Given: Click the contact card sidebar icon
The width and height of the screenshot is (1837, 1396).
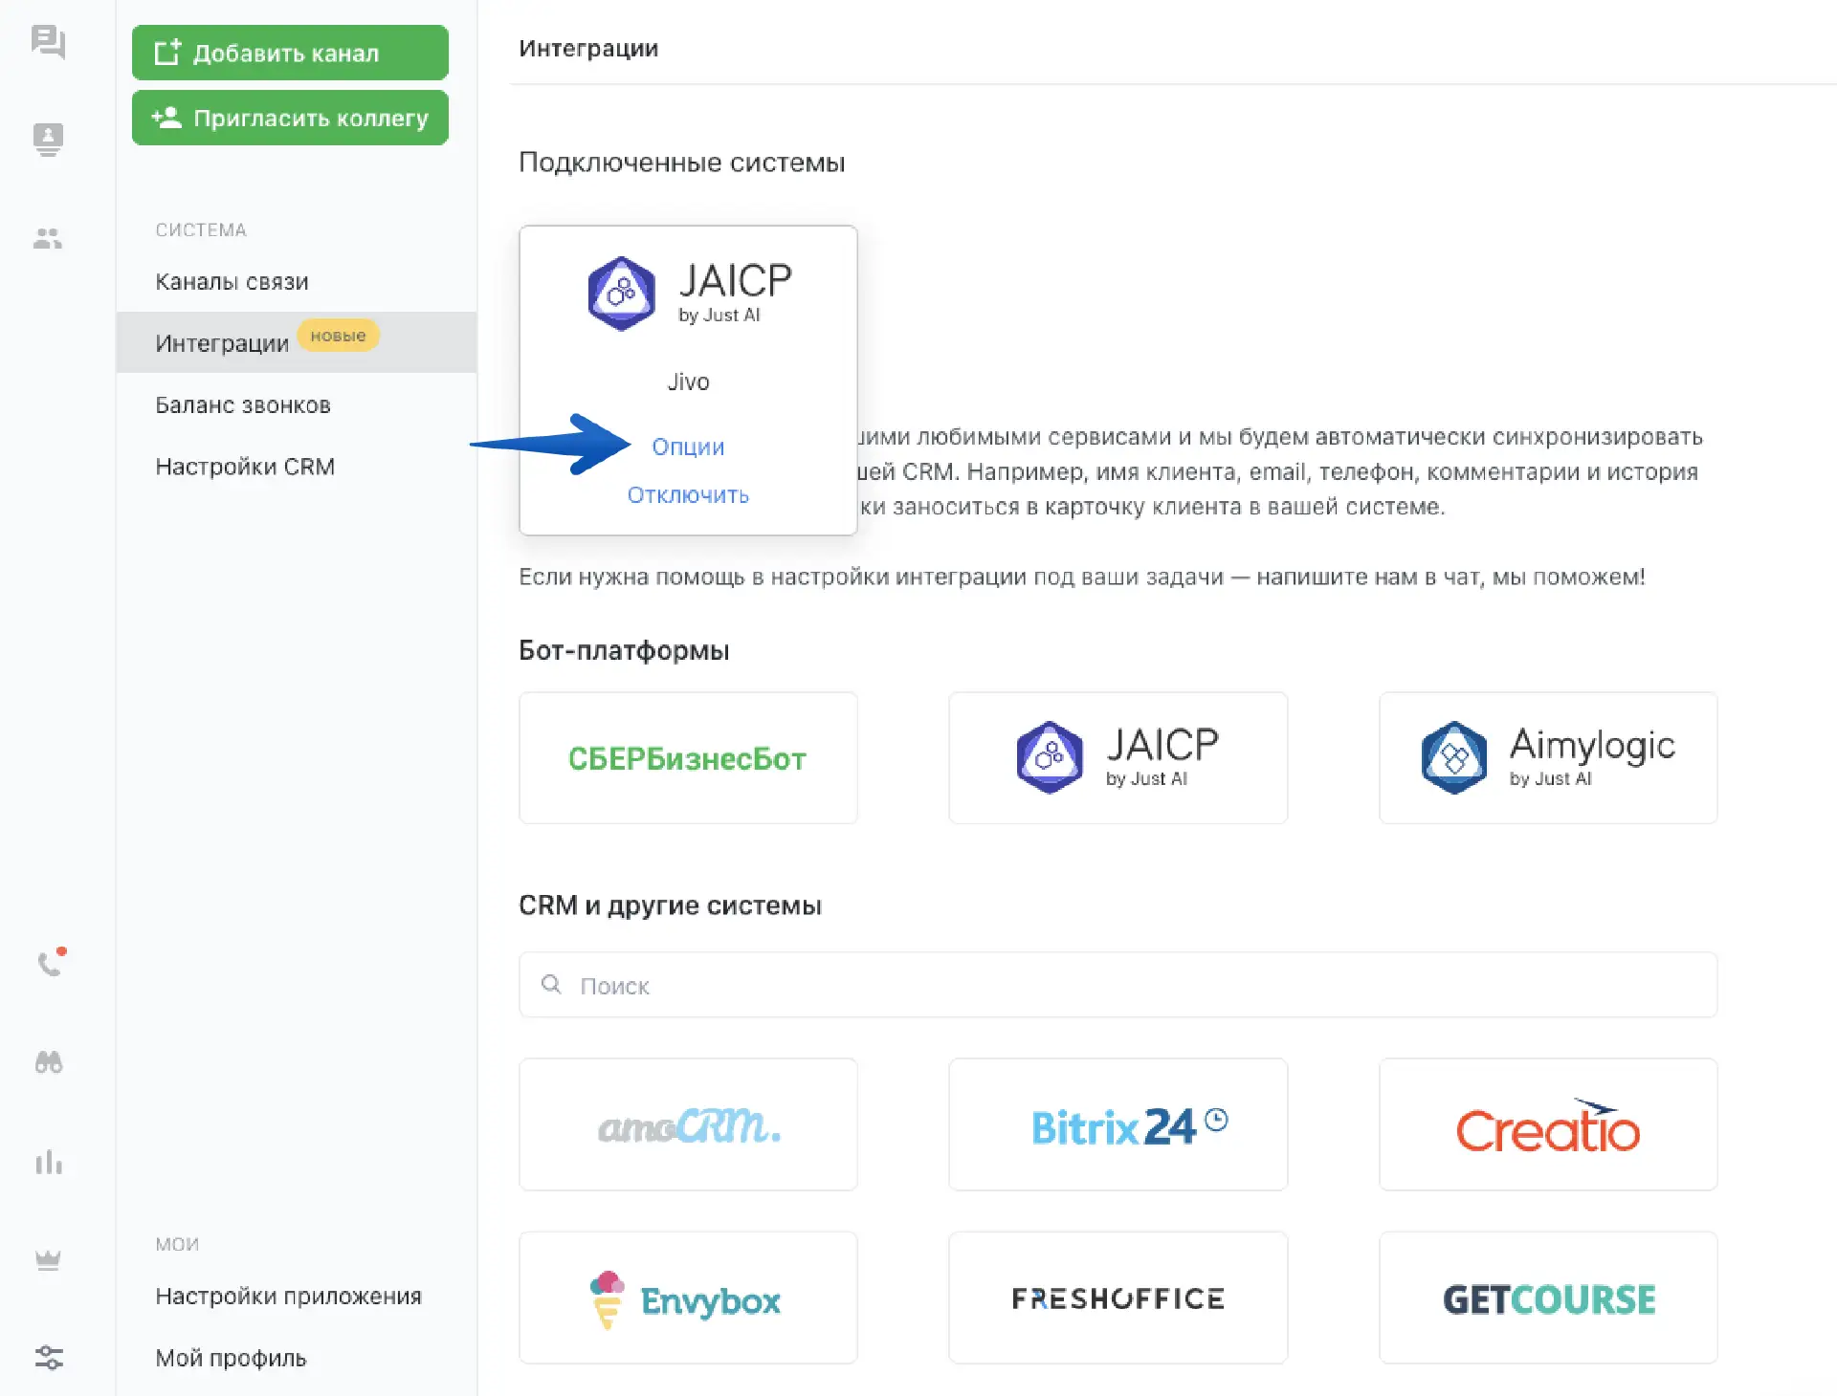Looking at the screenshot, I should click(x=48, y=140).
